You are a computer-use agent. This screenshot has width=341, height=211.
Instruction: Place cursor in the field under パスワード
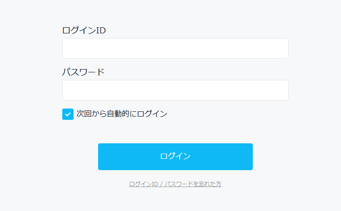[175, 90]
